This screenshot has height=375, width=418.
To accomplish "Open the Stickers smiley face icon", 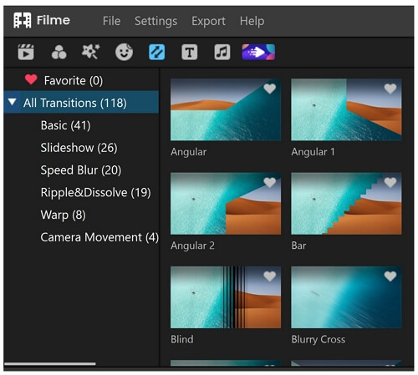I will point(124,52).
